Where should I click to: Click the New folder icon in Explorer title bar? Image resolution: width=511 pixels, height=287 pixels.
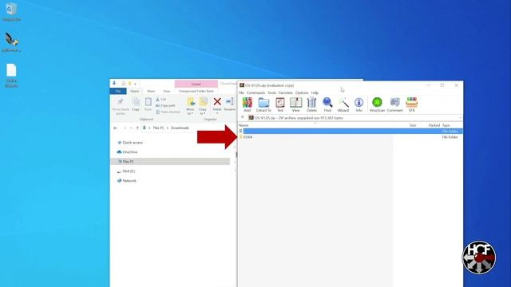click(129, 84)
